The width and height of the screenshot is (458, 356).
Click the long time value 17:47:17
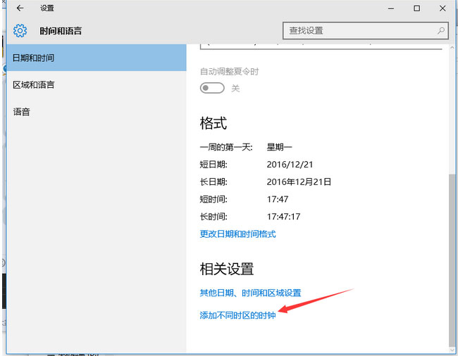283,217
